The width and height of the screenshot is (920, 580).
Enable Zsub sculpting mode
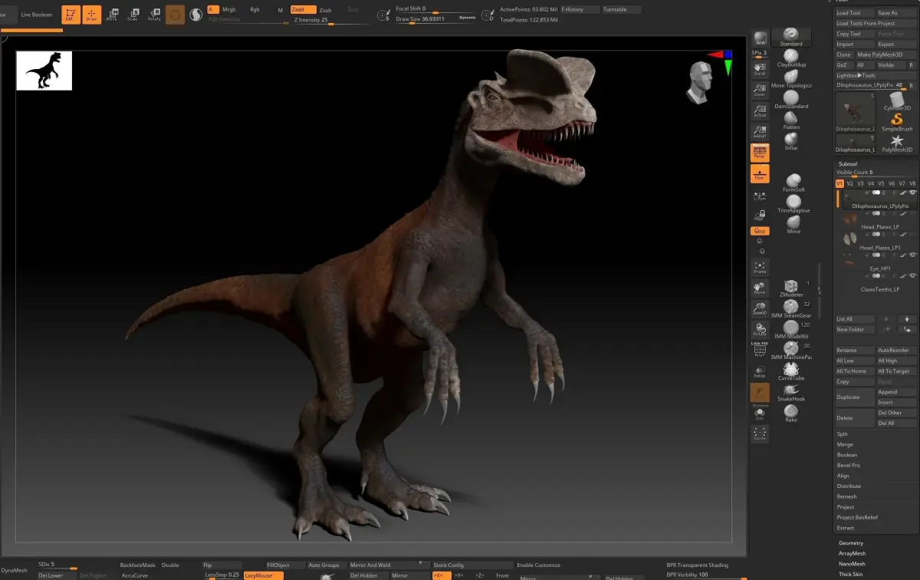pyautogui.click(x=325, y=10)
